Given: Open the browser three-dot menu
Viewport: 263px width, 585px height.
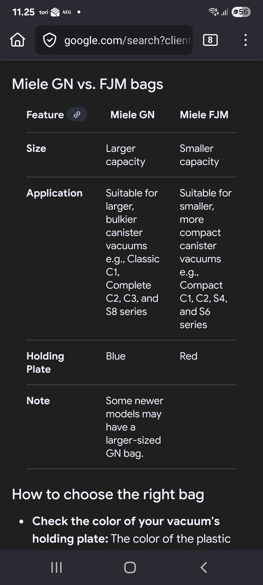Looking at the screenshot, I should pyautogui.click(x=245, y=40).
